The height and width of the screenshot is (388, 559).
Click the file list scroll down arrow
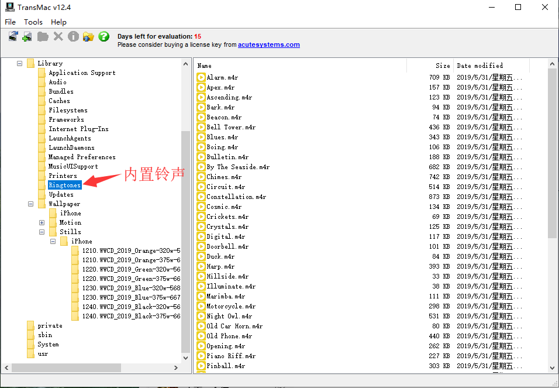pos(552,368)
